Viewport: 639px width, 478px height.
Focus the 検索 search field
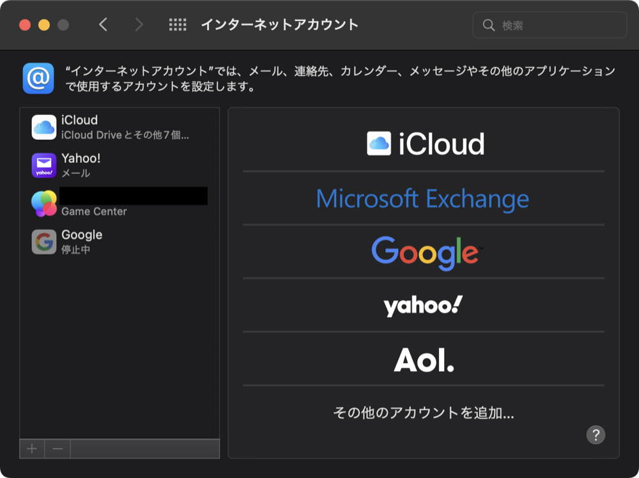(550, 26)
